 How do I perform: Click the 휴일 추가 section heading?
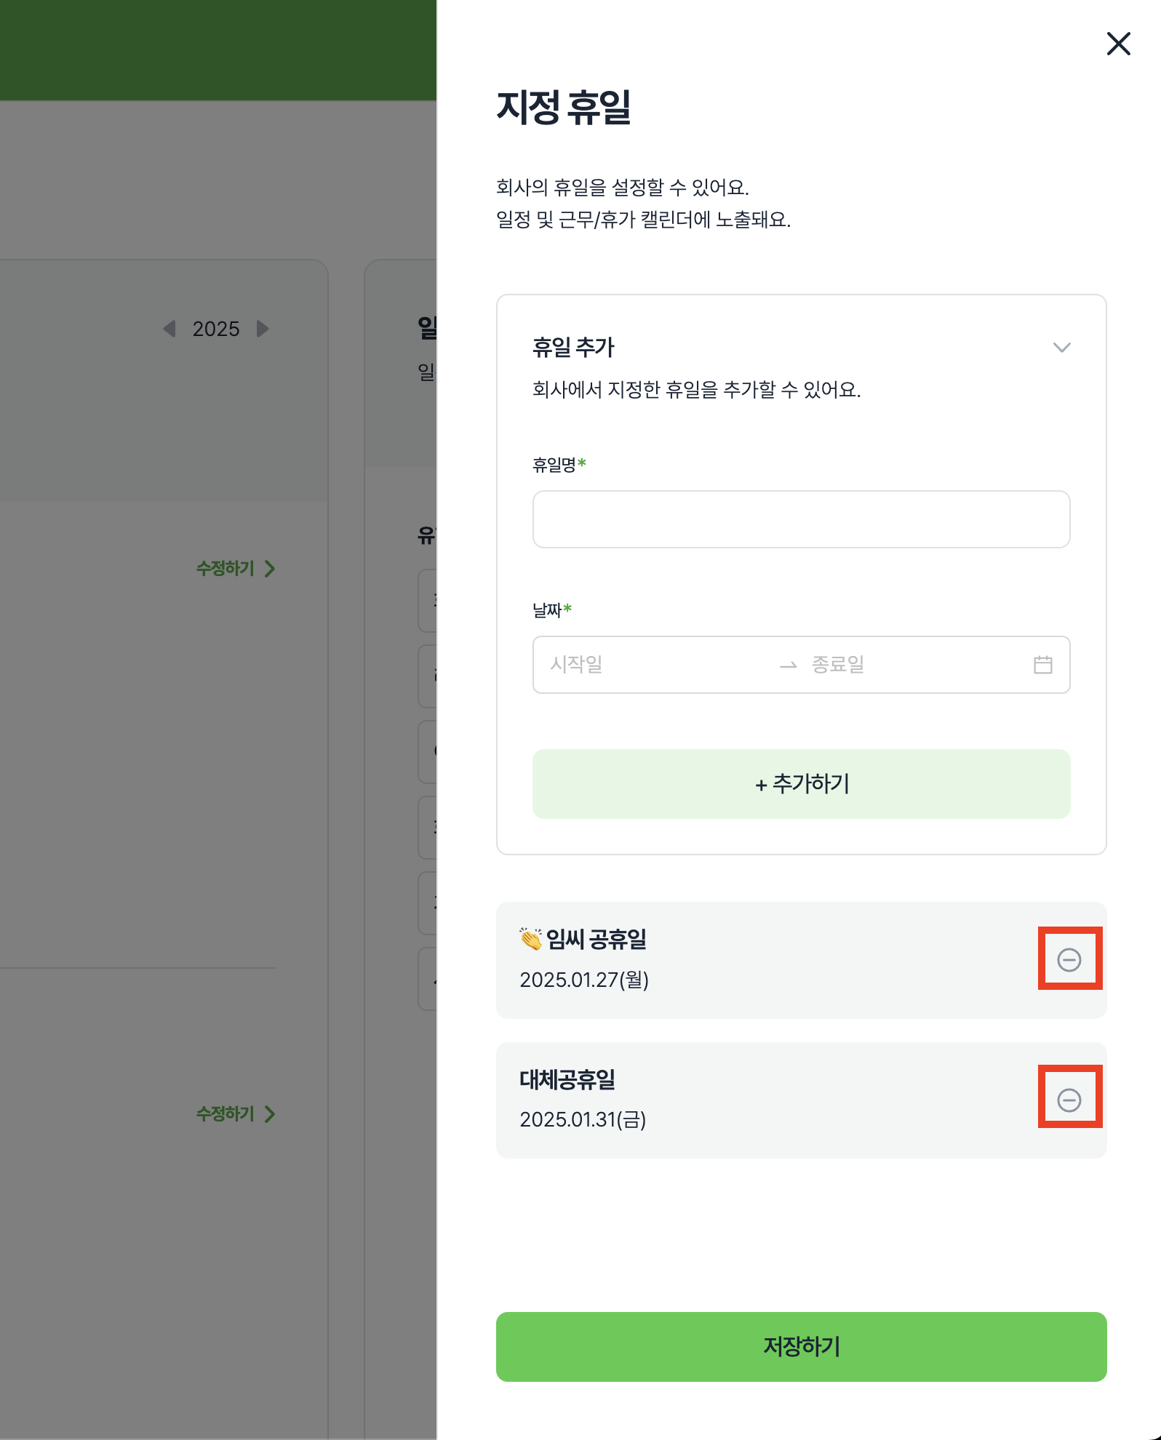tap(573, 348)
